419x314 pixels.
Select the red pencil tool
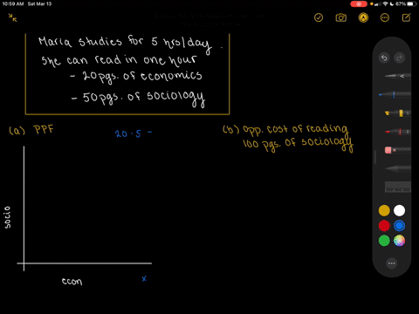[x=398, y=132]
